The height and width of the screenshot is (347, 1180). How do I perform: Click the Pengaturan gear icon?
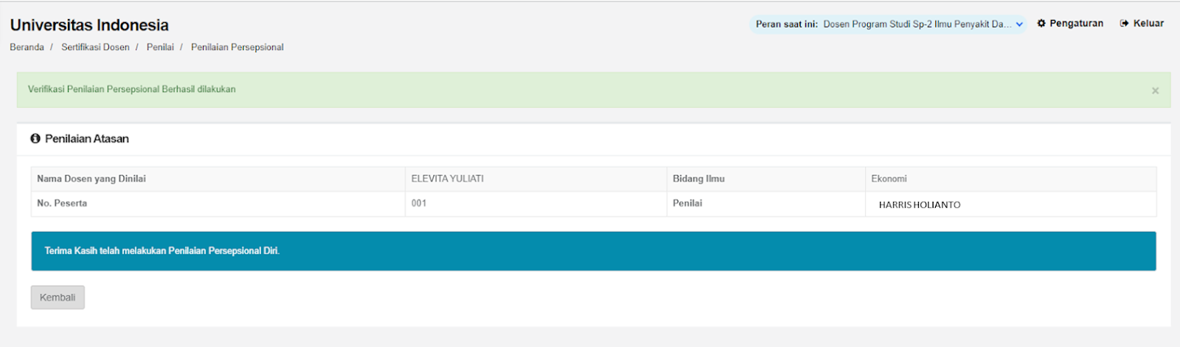coord(1041,24)
